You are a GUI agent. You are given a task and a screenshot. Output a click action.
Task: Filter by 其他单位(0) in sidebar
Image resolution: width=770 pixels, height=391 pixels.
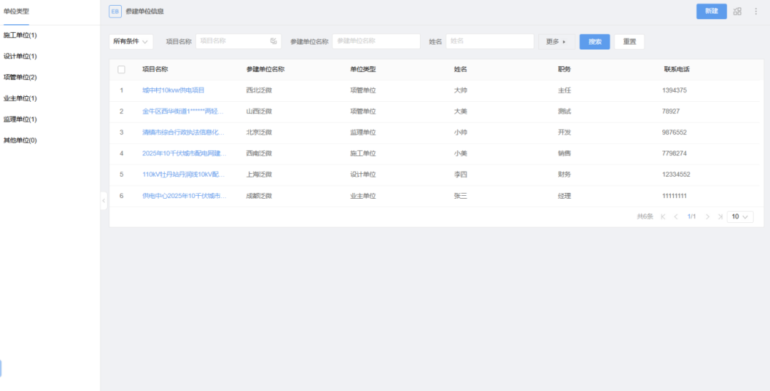[x=20, y=140]
